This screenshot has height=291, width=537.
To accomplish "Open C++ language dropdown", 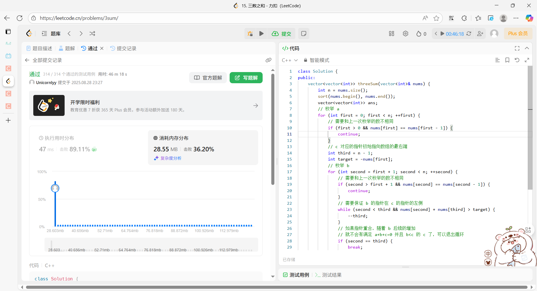I will pyautogui.click(x=290, y=60).
